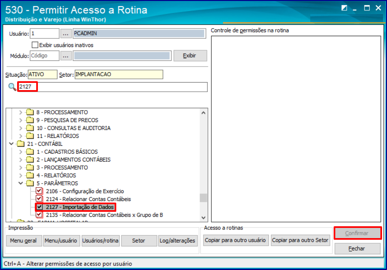
Task: Click the Setor field showing IMPLANTACAO
Action: tap(119, 74)
